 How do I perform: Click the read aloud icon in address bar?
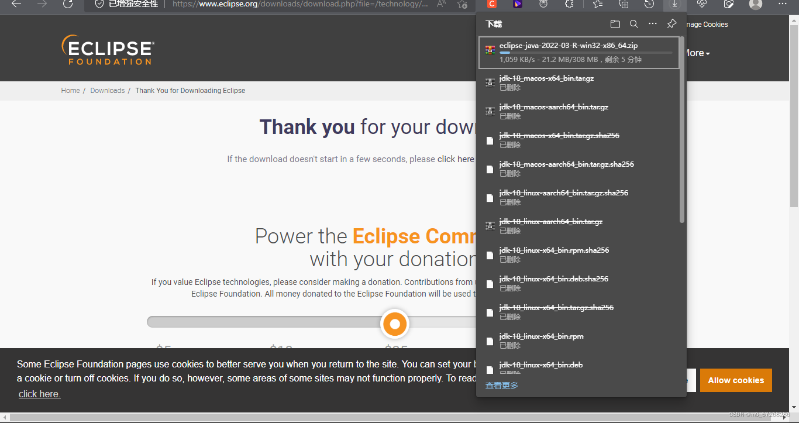point(441,4)
